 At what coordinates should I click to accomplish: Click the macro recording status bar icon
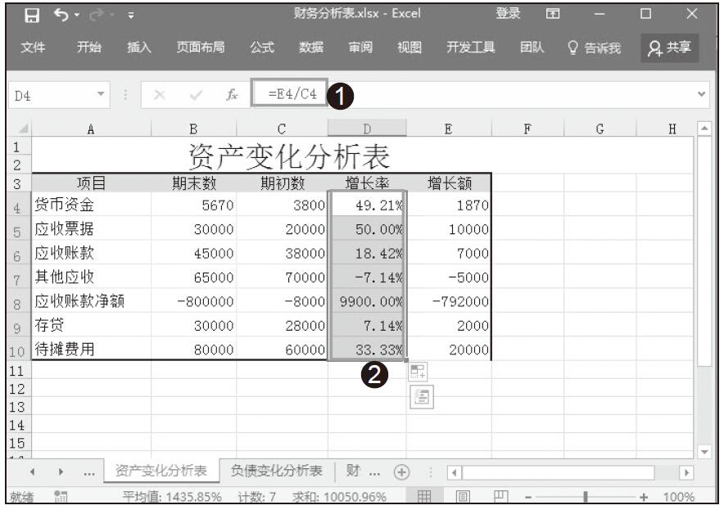pos(59,497)
